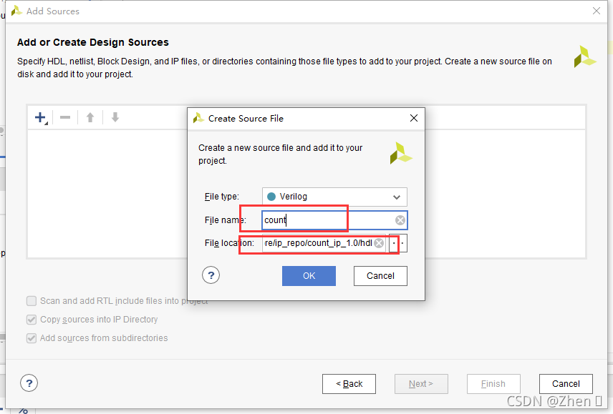Clear the File name field with X icon
The width and height of the screenshot is (613, 414).
coord(400,220)
